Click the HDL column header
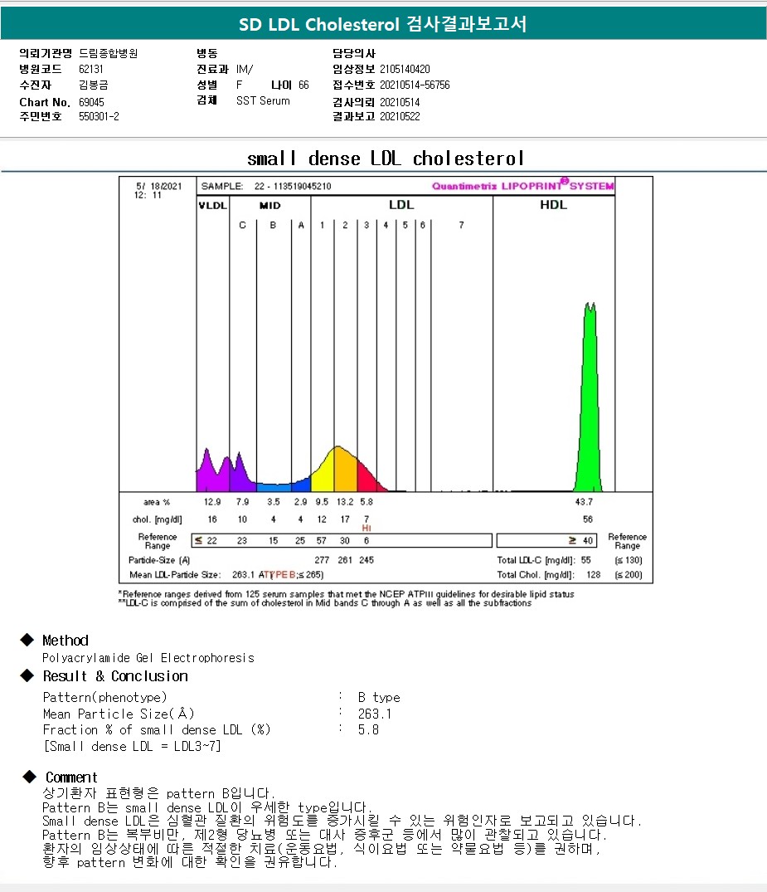 tap(553, 205)
